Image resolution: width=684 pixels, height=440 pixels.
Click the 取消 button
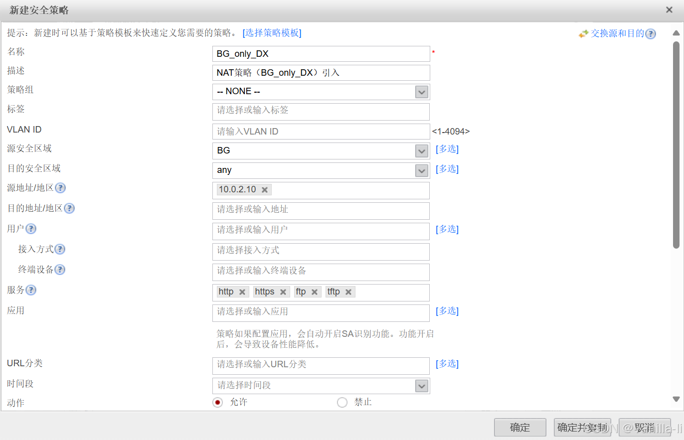point(645,427)
